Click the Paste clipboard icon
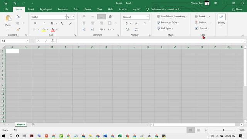Viewport: 247px width, 139px height. (8, 19)
